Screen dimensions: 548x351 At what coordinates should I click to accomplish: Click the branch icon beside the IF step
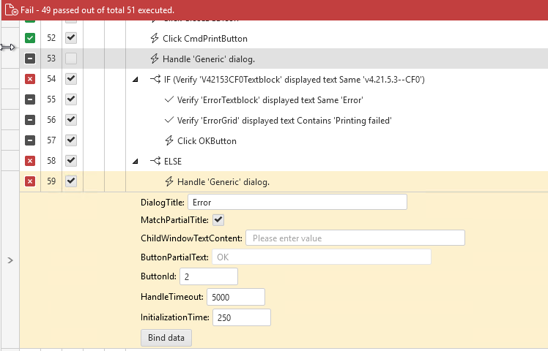(x=155, y=79)
